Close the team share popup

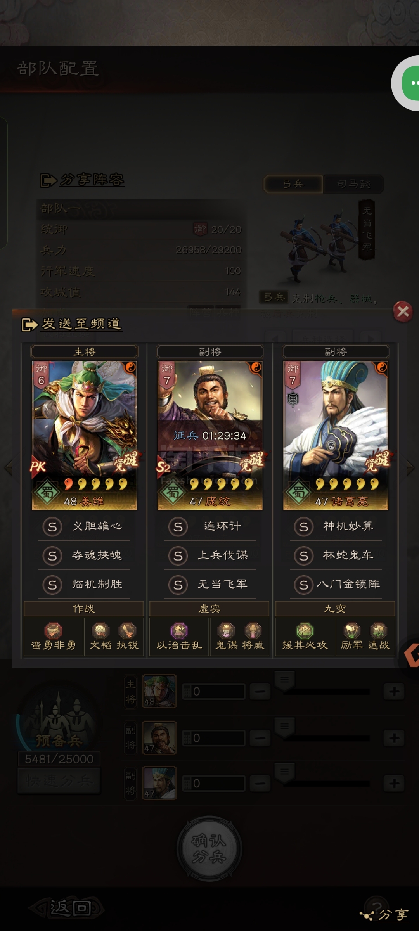pyautogui.click(x=403, y=311)
